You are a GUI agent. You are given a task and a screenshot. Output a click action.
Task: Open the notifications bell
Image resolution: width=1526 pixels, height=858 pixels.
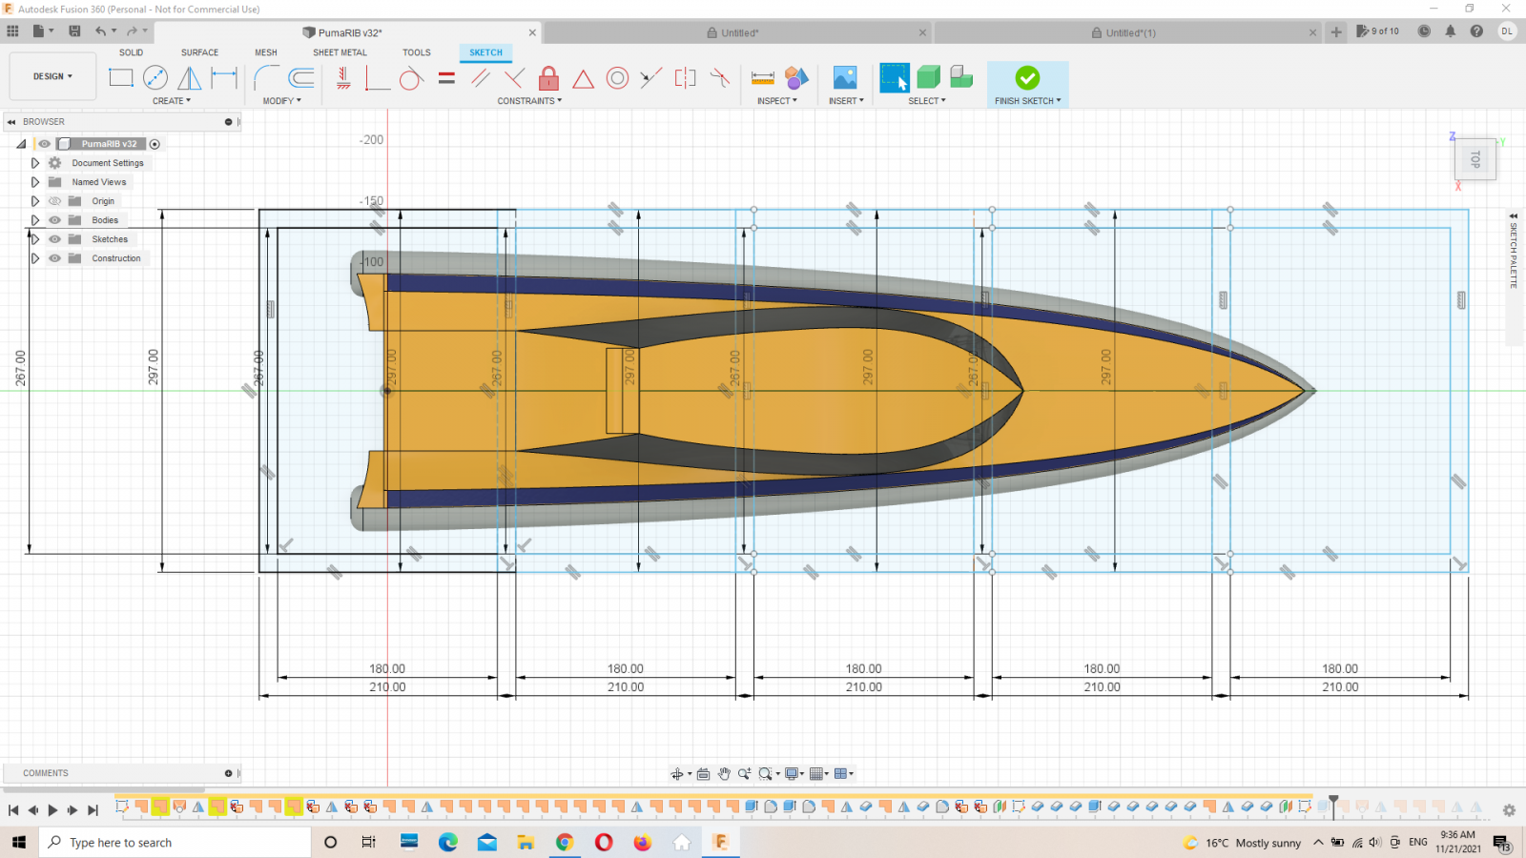(x=1451, y=31)
